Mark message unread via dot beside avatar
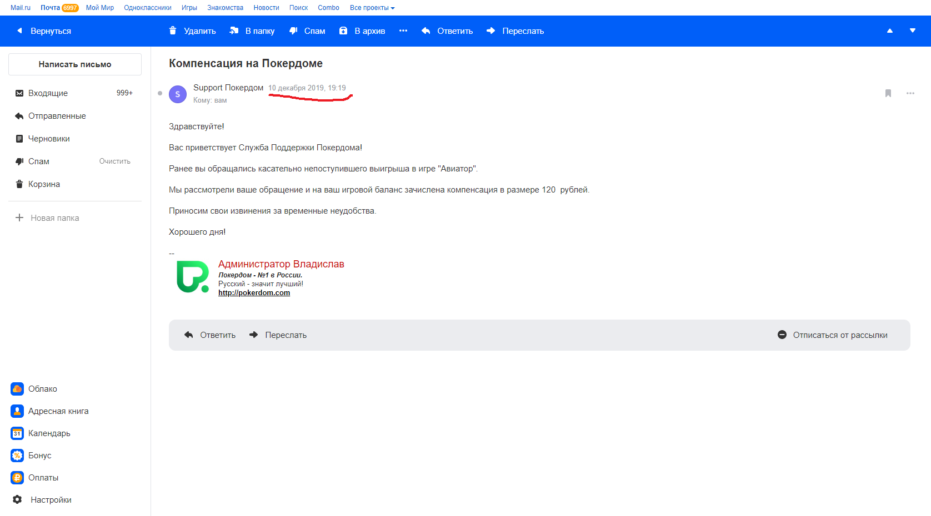The image size is (931, 516). click(x=160, y=93)
